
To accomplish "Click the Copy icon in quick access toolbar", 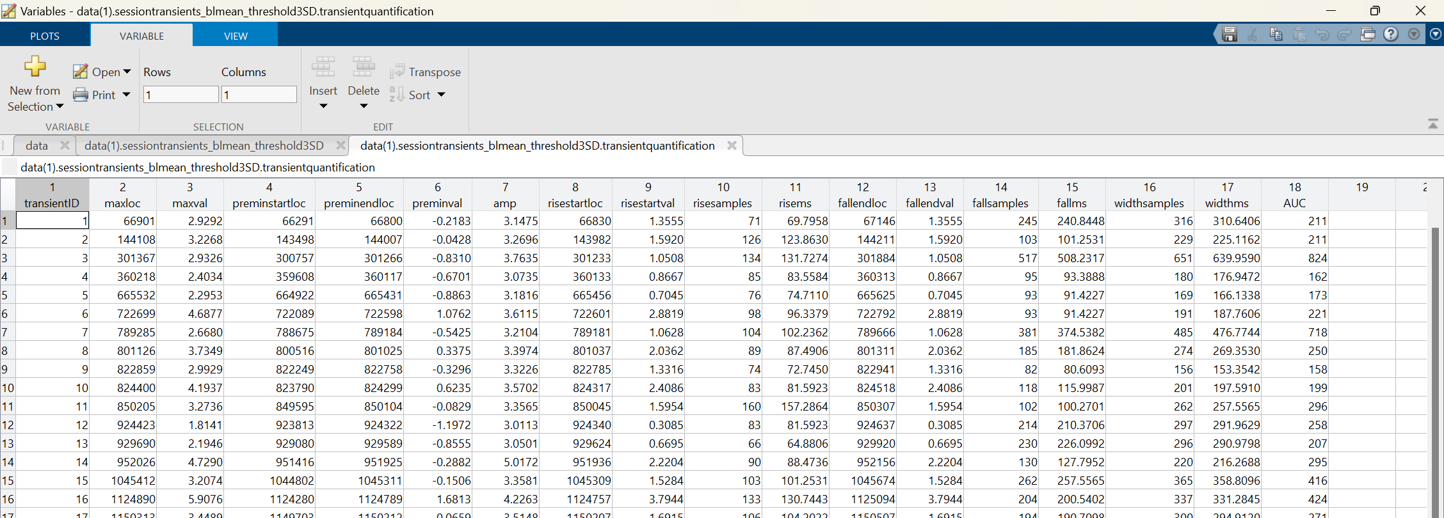I will pos(1276,35).
